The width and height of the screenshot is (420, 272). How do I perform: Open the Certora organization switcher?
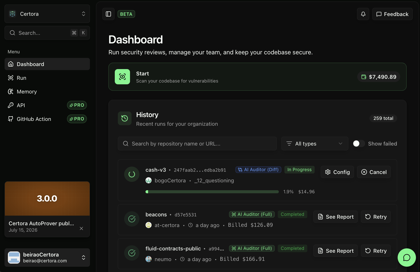coord(47,14)
